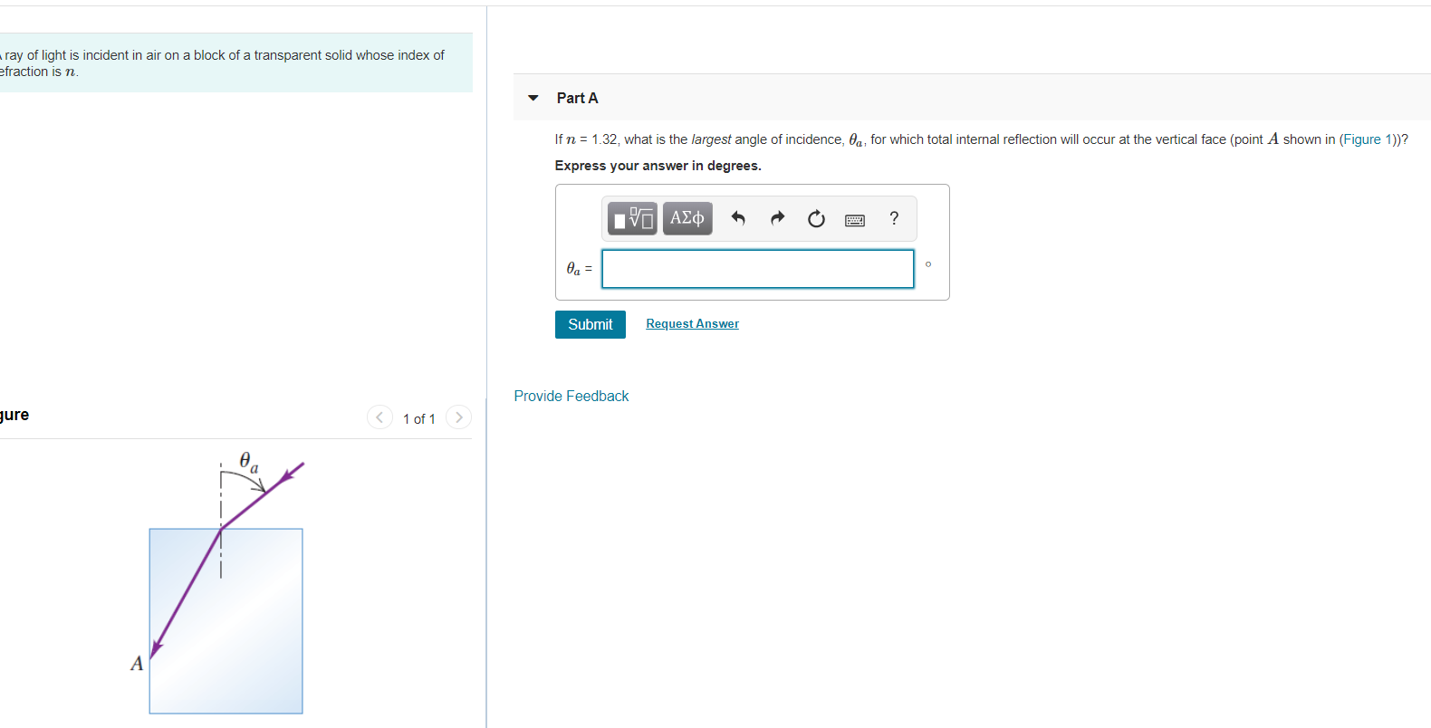Click the undo arrow icon

pyautogui.click(x=738, y=218)
